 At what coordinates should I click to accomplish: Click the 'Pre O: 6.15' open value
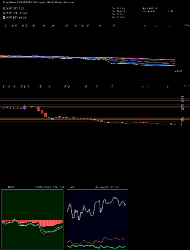(118, 8)
